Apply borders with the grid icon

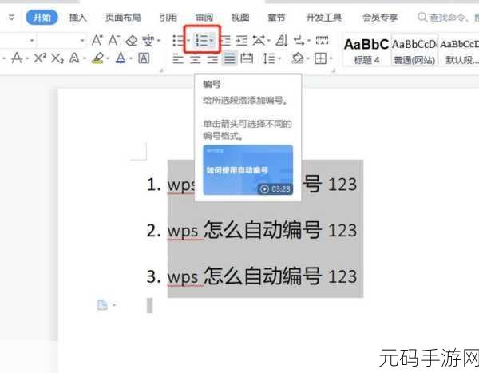click(x=320, y=58)
